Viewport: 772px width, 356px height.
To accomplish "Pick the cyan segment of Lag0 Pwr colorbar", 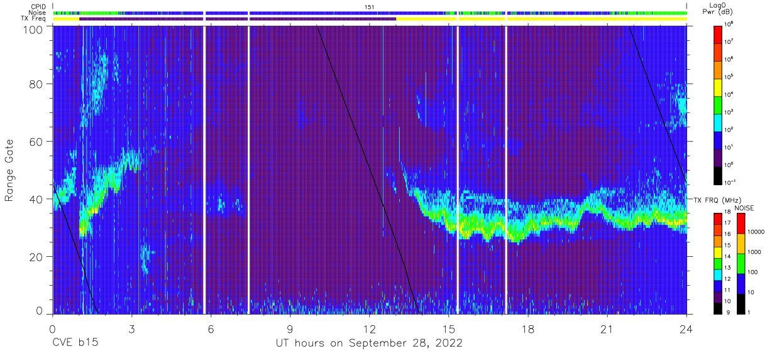I will (718, 122).
